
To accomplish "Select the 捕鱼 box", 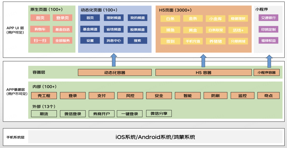I will 170,30.
